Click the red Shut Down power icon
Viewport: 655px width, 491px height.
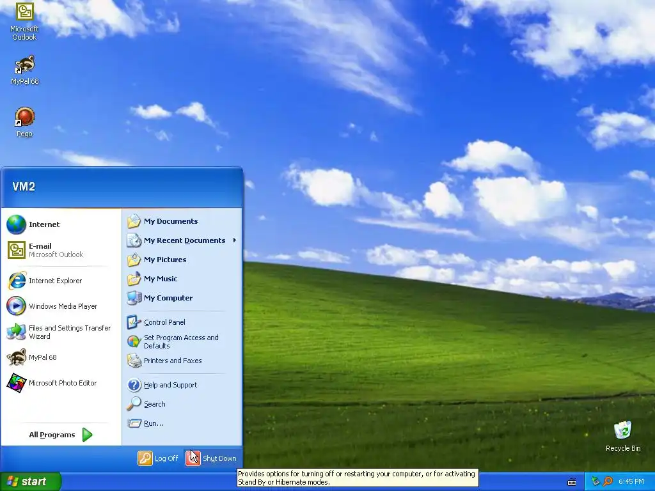(193, 458)
